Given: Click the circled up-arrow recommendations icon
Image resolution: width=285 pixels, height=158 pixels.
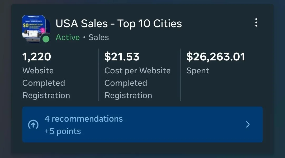Looking at the screenshot, I should (x=33, y=125).
